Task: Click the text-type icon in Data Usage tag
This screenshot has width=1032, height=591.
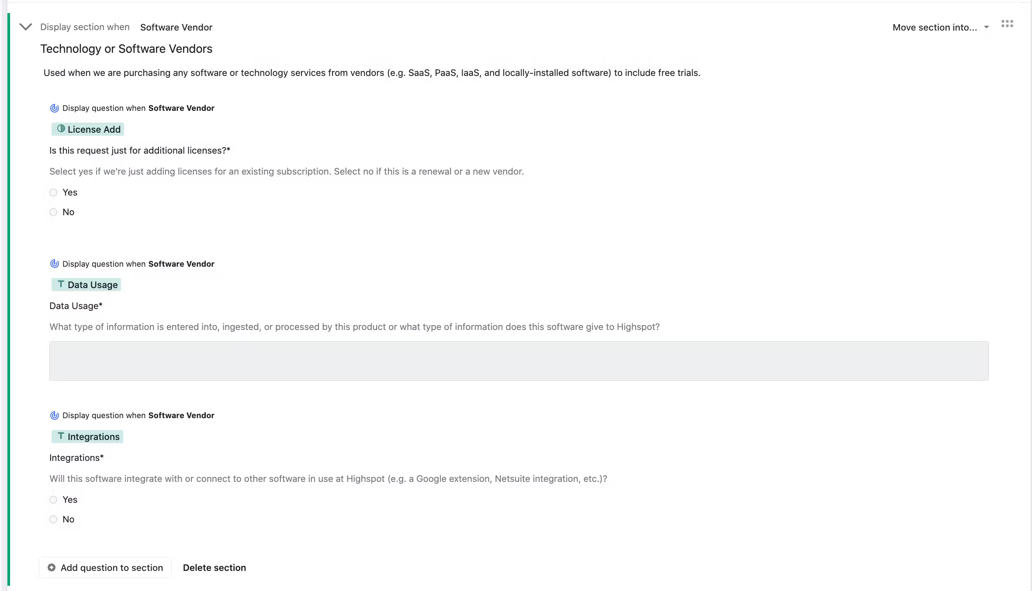Action: point(61,284)
